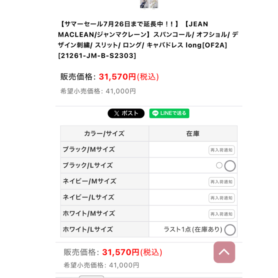Screen dimensions: 278x278
Task: Select the ブラック/Lサイズ large radio button
Action: [230, 166]
